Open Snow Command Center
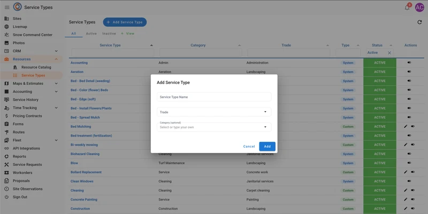428x214 pixels. (33, 35)
